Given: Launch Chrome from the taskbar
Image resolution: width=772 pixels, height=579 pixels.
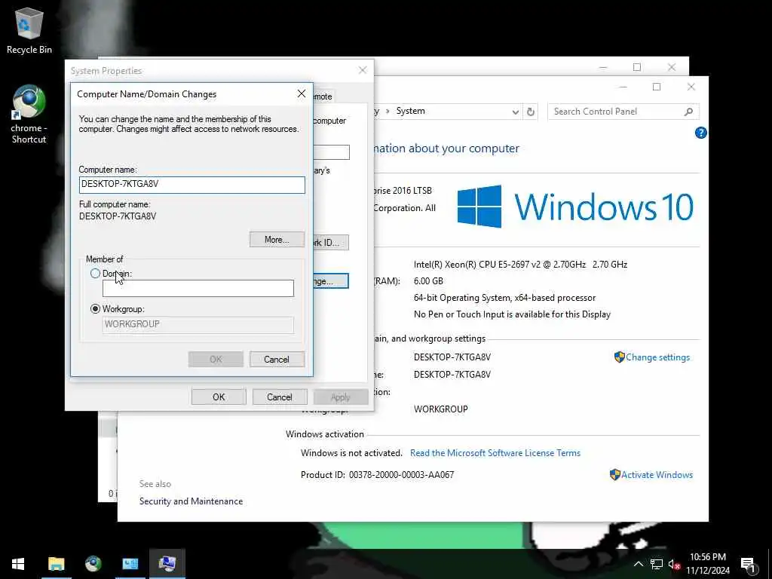Looking at the screenshot, I should tap(93, 564).
